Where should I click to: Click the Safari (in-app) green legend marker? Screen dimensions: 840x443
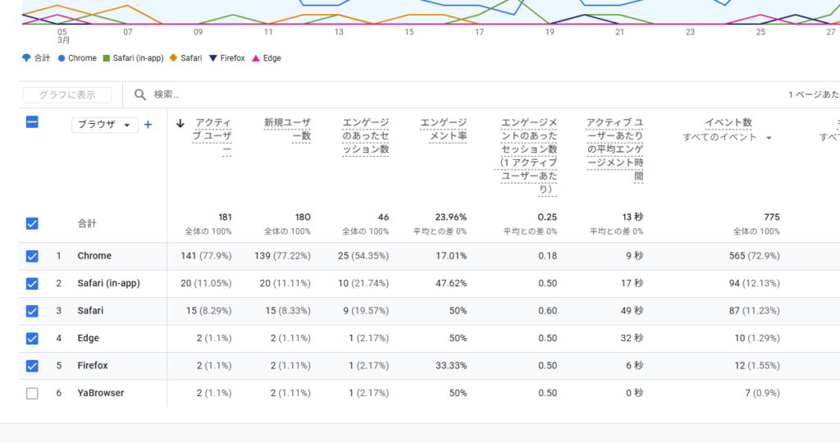click(x=106, y=58)
